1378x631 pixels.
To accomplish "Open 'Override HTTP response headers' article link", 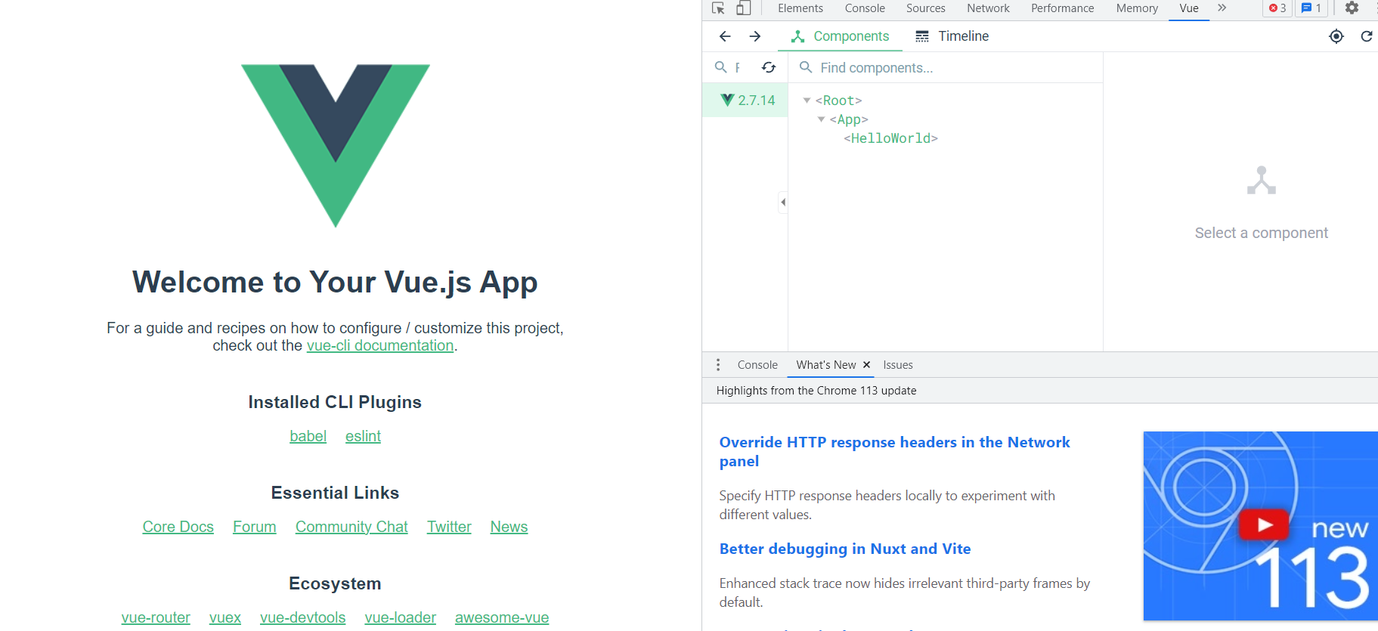I will click(x=895, y=452).
